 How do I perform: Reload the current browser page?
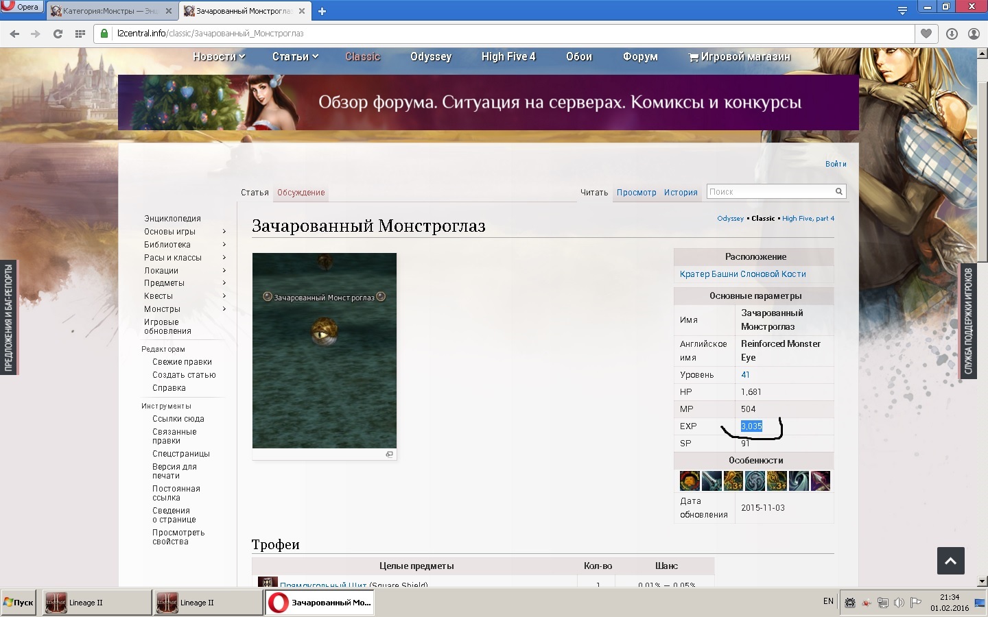click(x=58, y=34)
